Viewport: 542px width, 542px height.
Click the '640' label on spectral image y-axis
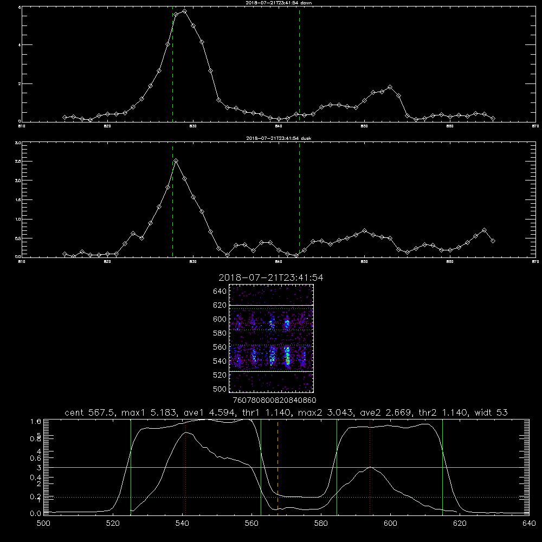tap(220, 292)
